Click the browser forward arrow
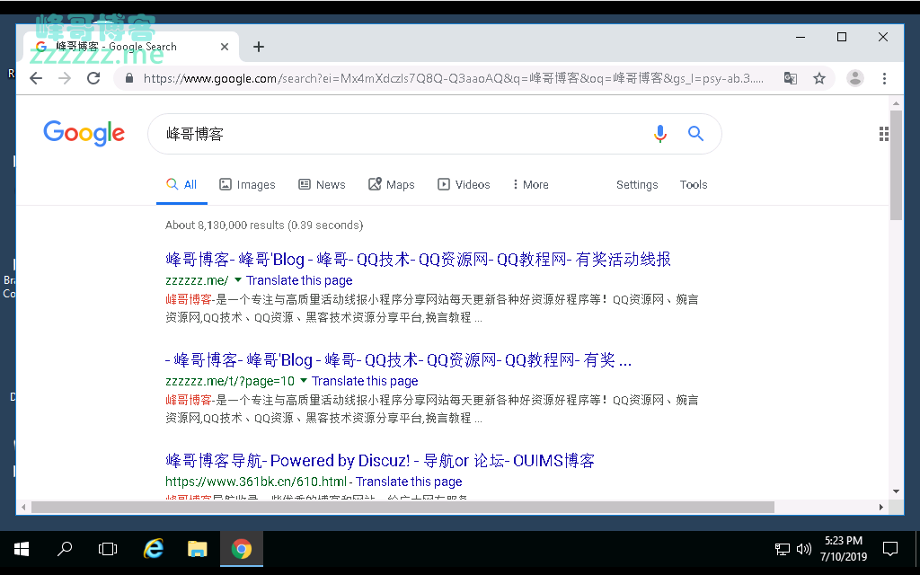This screenshot has width=920, height=575. click(65, 78)
